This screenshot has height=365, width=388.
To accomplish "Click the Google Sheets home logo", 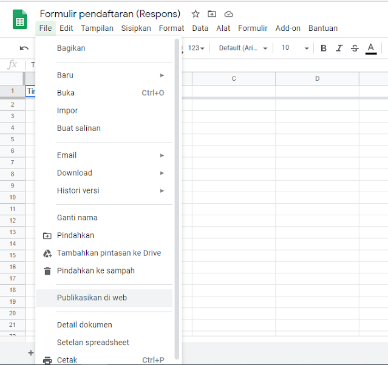I will [x=19, y=19].
